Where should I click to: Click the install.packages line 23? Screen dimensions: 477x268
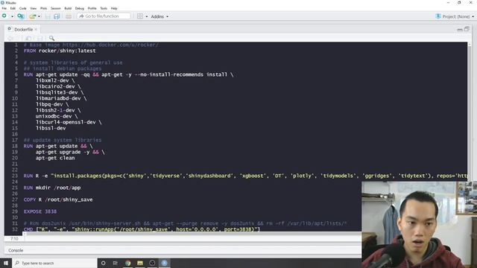point(245,176)
